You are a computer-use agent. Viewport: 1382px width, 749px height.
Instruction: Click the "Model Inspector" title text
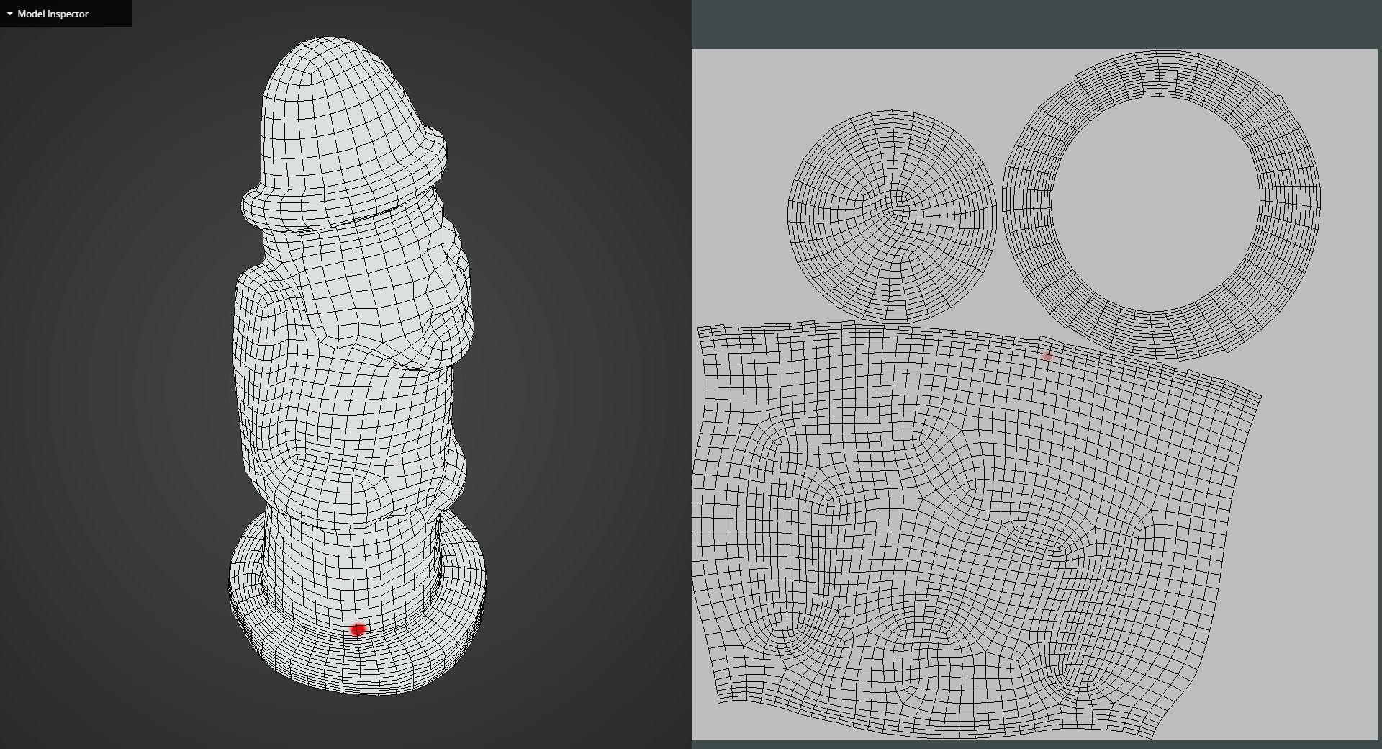(53, 14)
